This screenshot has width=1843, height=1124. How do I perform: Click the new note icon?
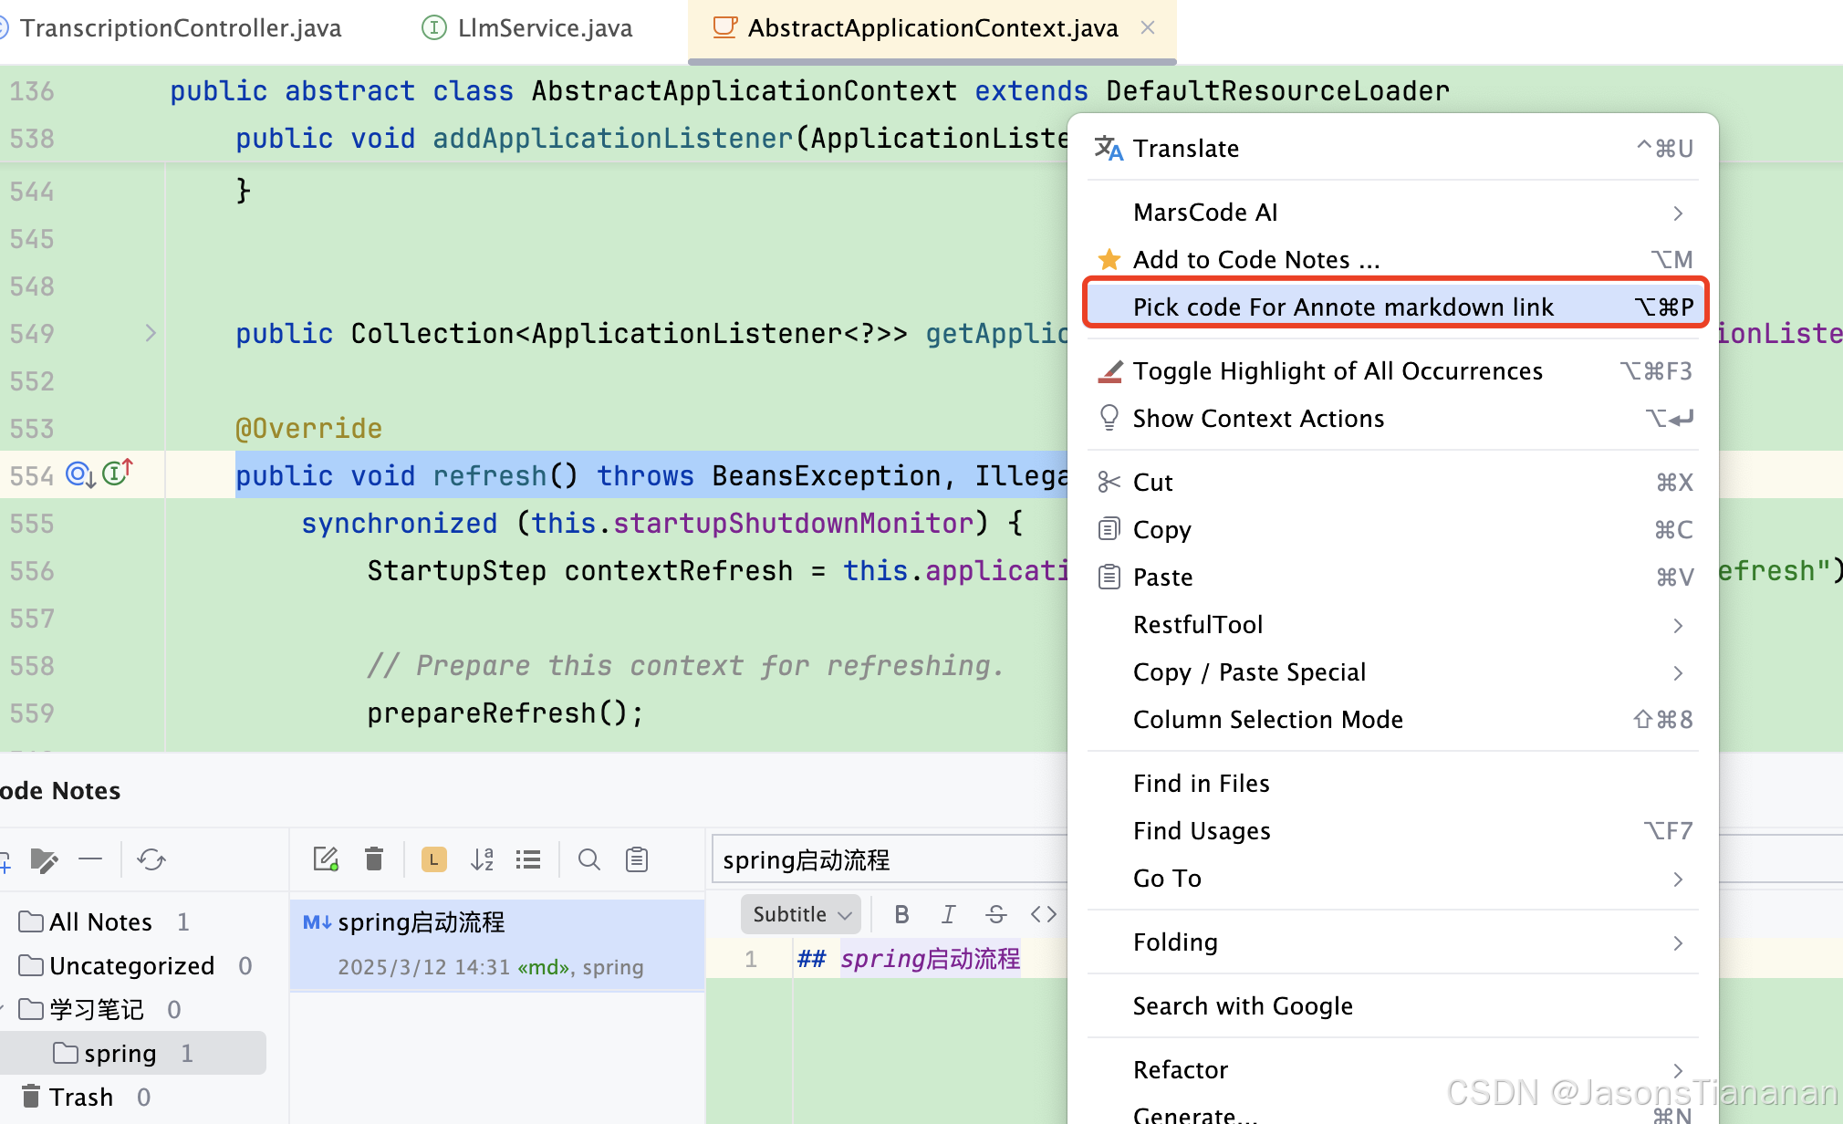[326, 859]
